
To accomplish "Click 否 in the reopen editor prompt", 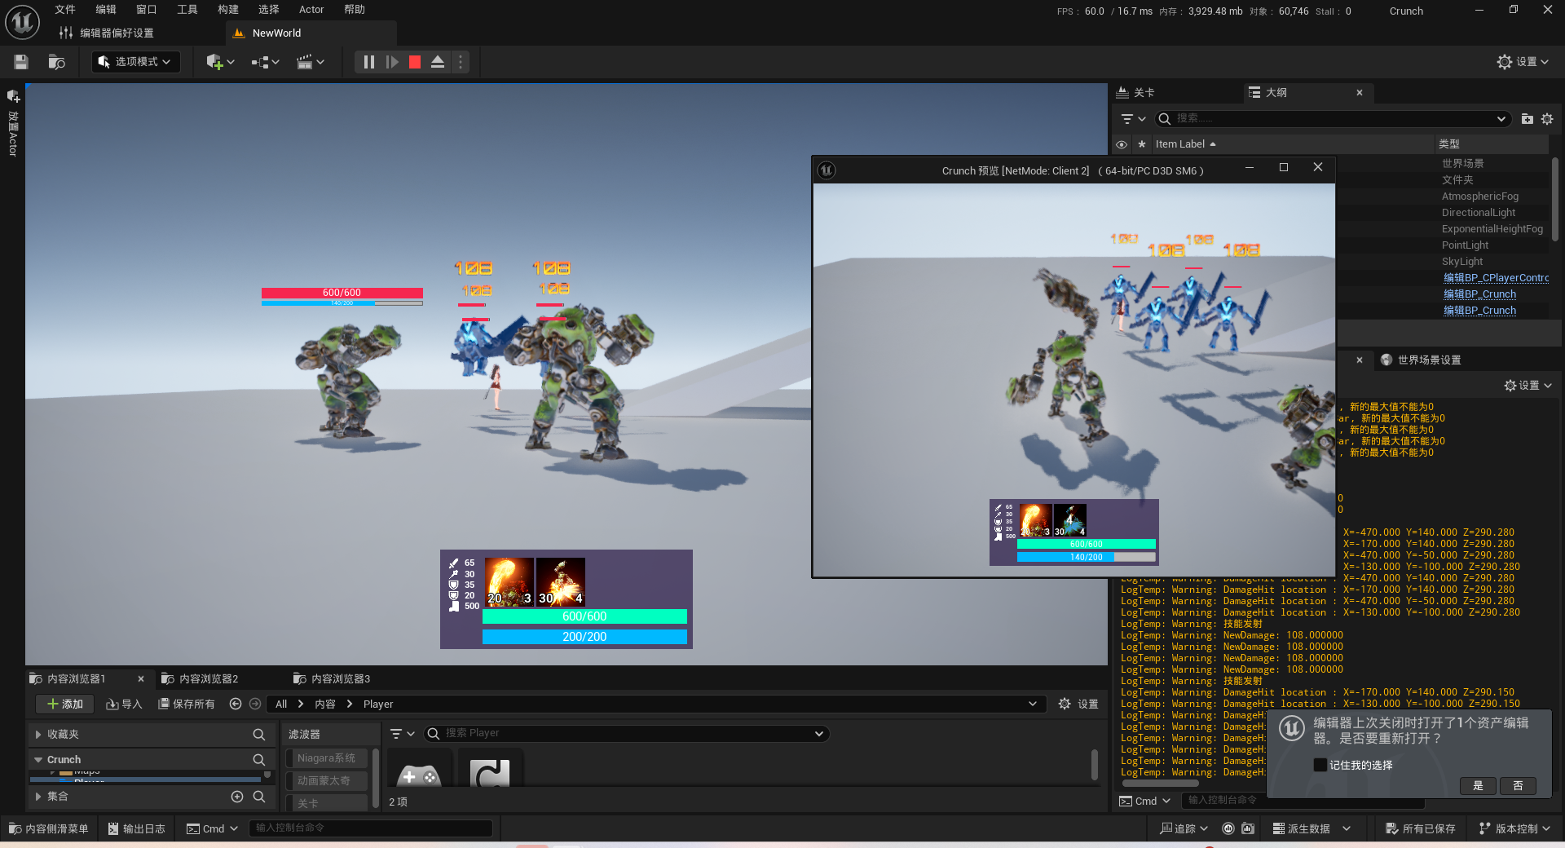I will pos(1518,786).
